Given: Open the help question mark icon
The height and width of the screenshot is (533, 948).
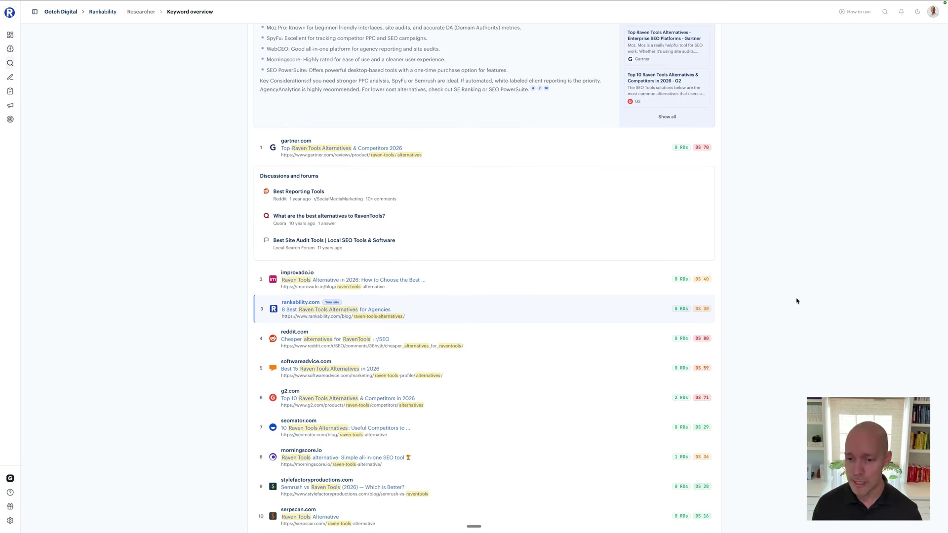Looking at the screenshot, I should pos(10,493).
